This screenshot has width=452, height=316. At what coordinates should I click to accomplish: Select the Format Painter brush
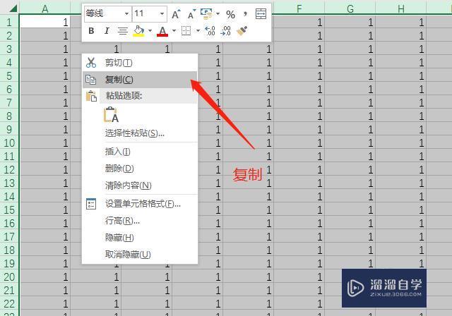(242, 30)
